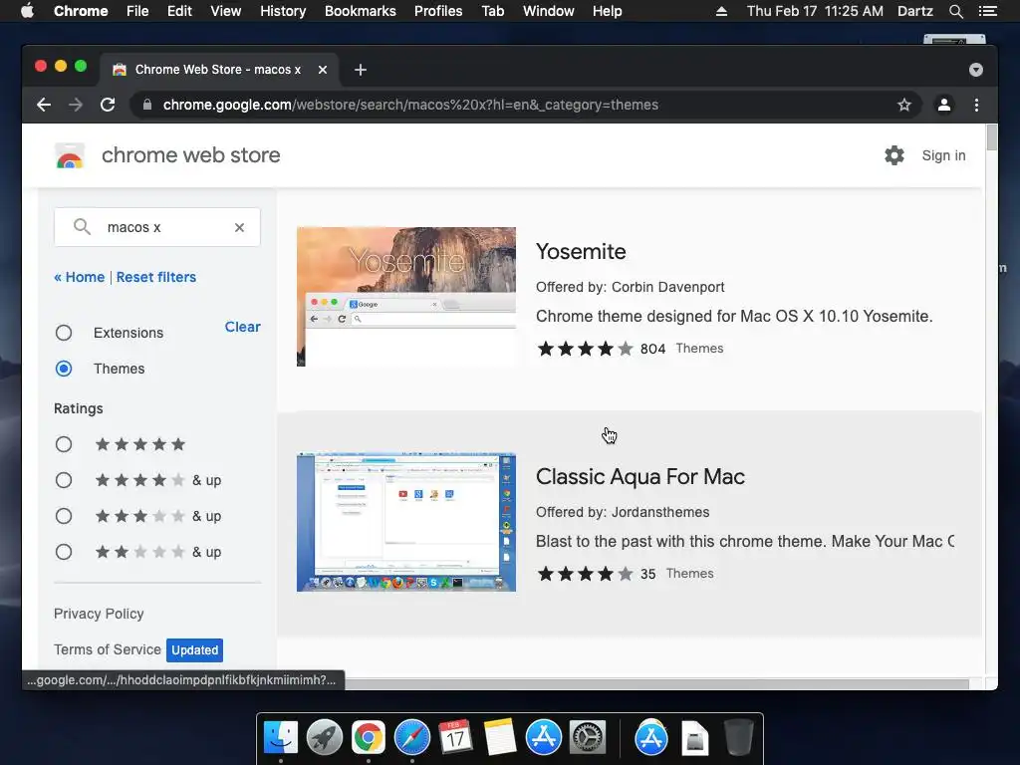The width and height of the screenshot is (1020, 765).
Task: Open the Window menu
Action: tap(549, 11)
